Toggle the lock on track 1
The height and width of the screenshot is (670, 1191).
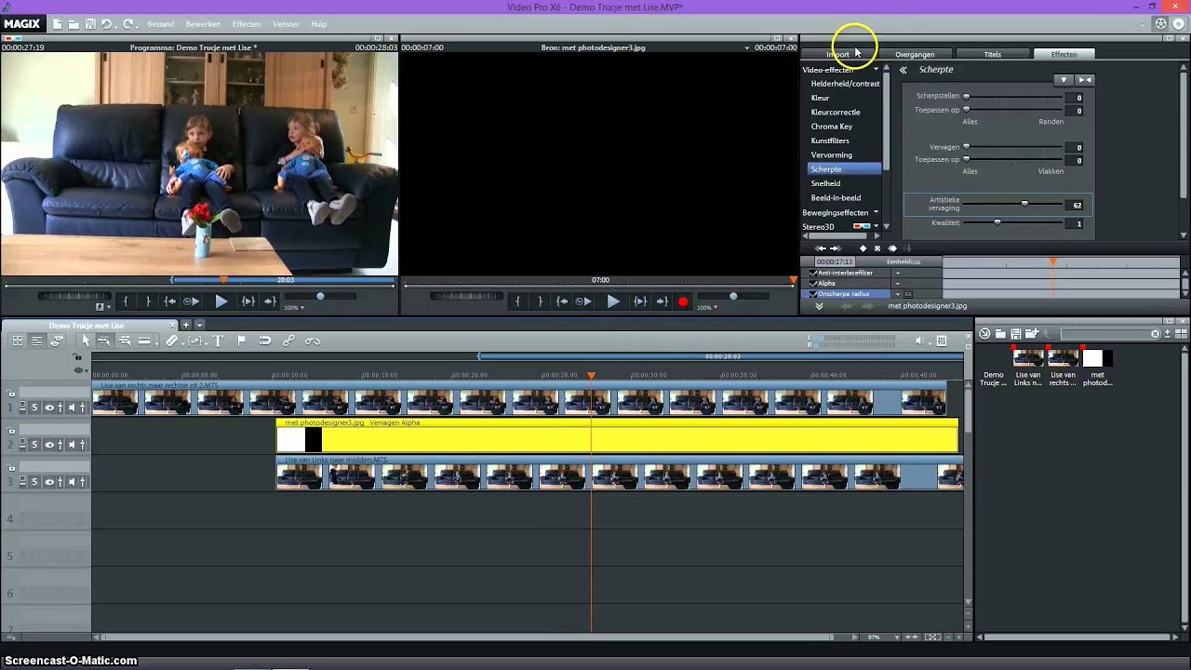coord(11,394)
